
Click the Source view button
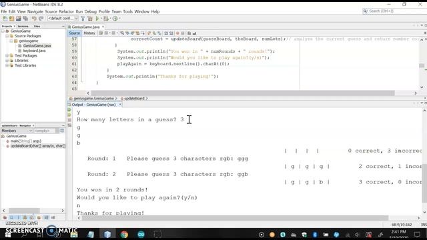pos(74,33)
